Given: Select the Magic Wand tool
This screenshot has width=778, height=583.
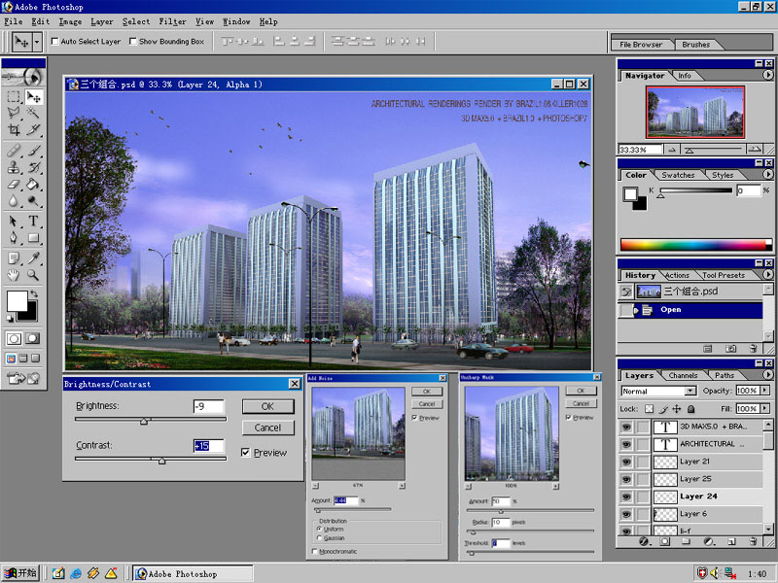Looking at the screenshot, I should (x=33, y=113).
